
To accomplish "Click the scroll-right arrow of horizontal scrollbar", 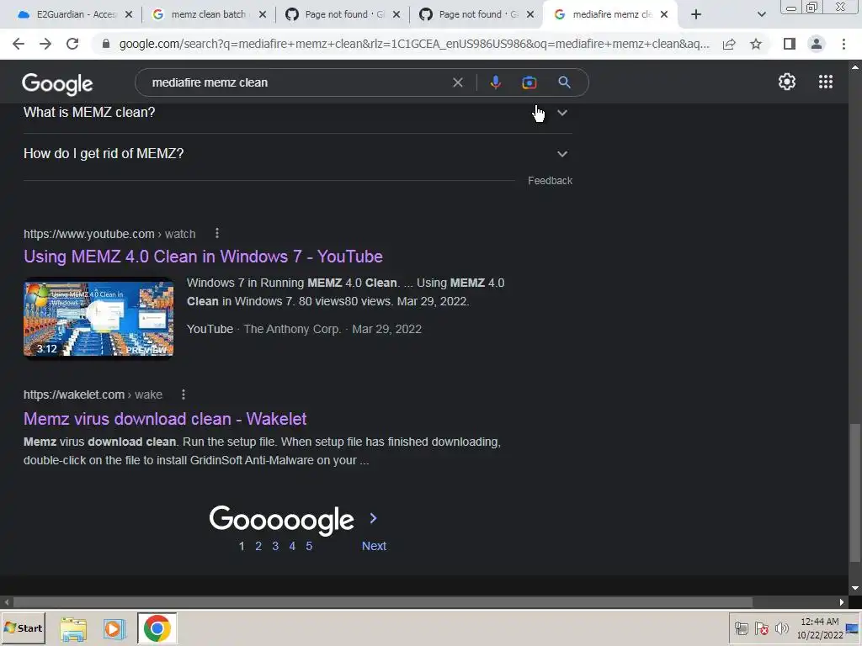I will coord(842,602).
